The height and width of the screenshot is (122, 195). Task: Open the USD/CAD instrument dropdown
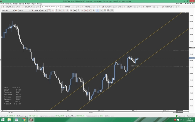click(8, 11)
